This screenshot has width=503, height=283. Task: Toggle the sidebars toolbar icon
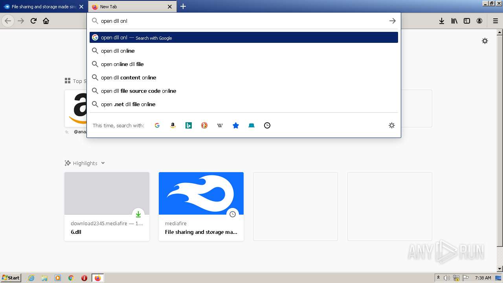click(467, 21)
